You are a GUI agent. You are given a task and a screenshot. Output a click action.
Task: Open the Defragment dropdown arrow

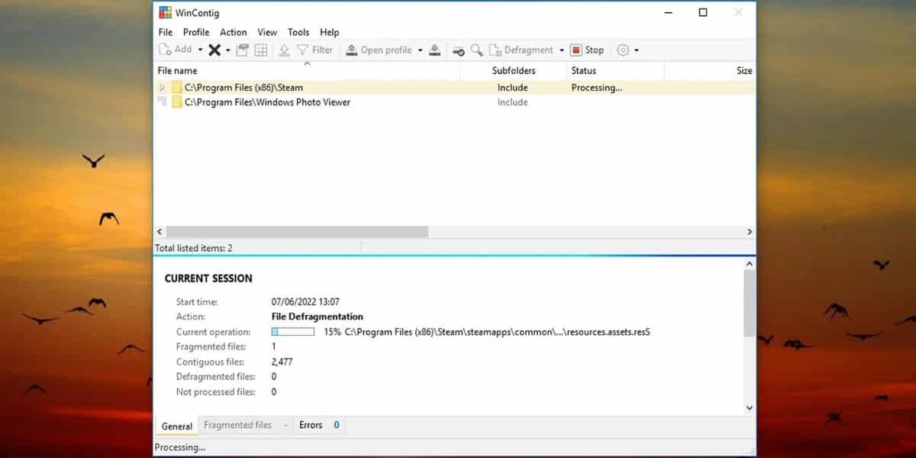(562, 50)
